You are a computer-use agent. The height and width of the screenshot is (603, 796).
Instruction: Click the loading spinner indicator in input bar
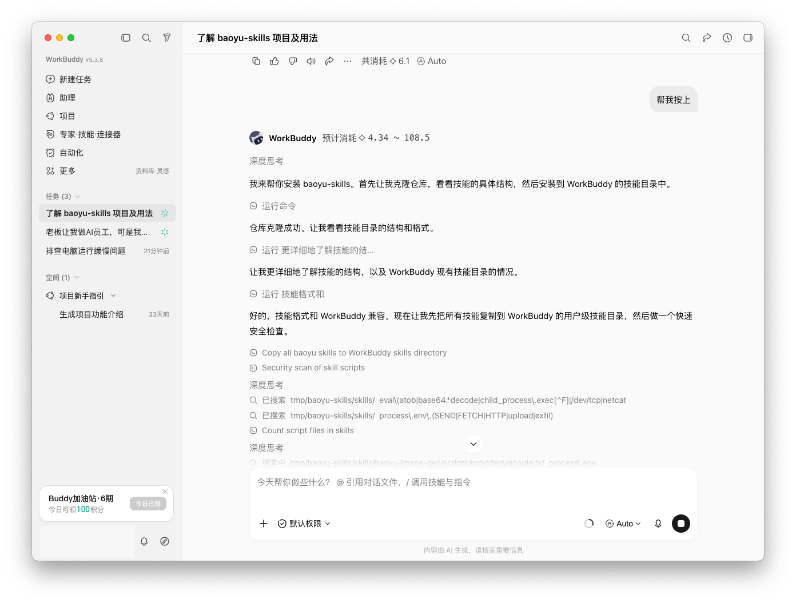point(589,524)
